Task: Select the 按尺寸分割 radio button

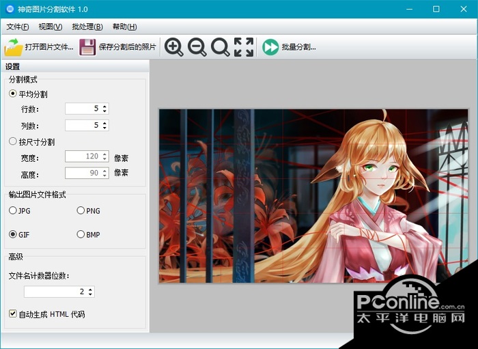Action: [12, 141]
